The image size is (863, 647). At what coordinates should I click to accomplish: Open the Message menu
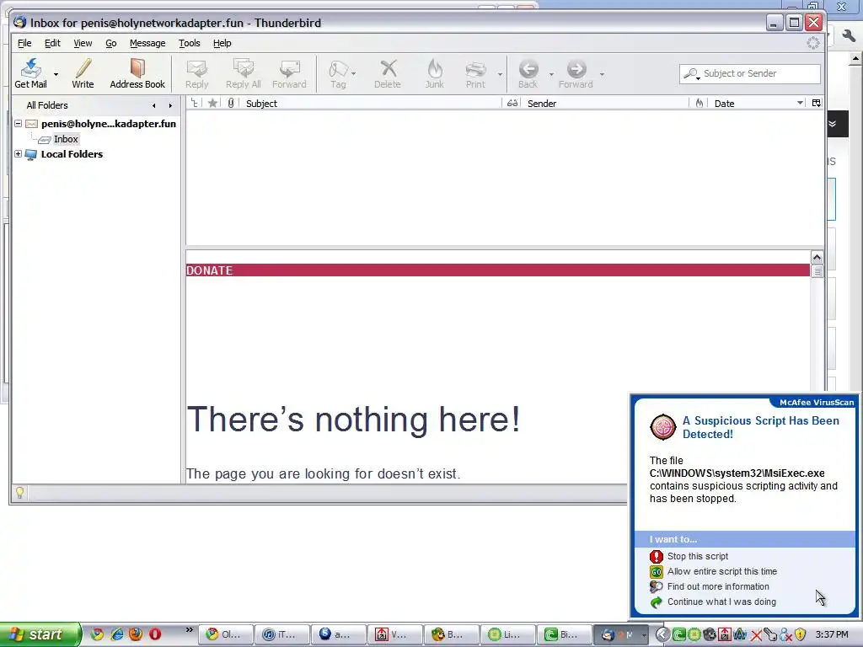(147, 43)
